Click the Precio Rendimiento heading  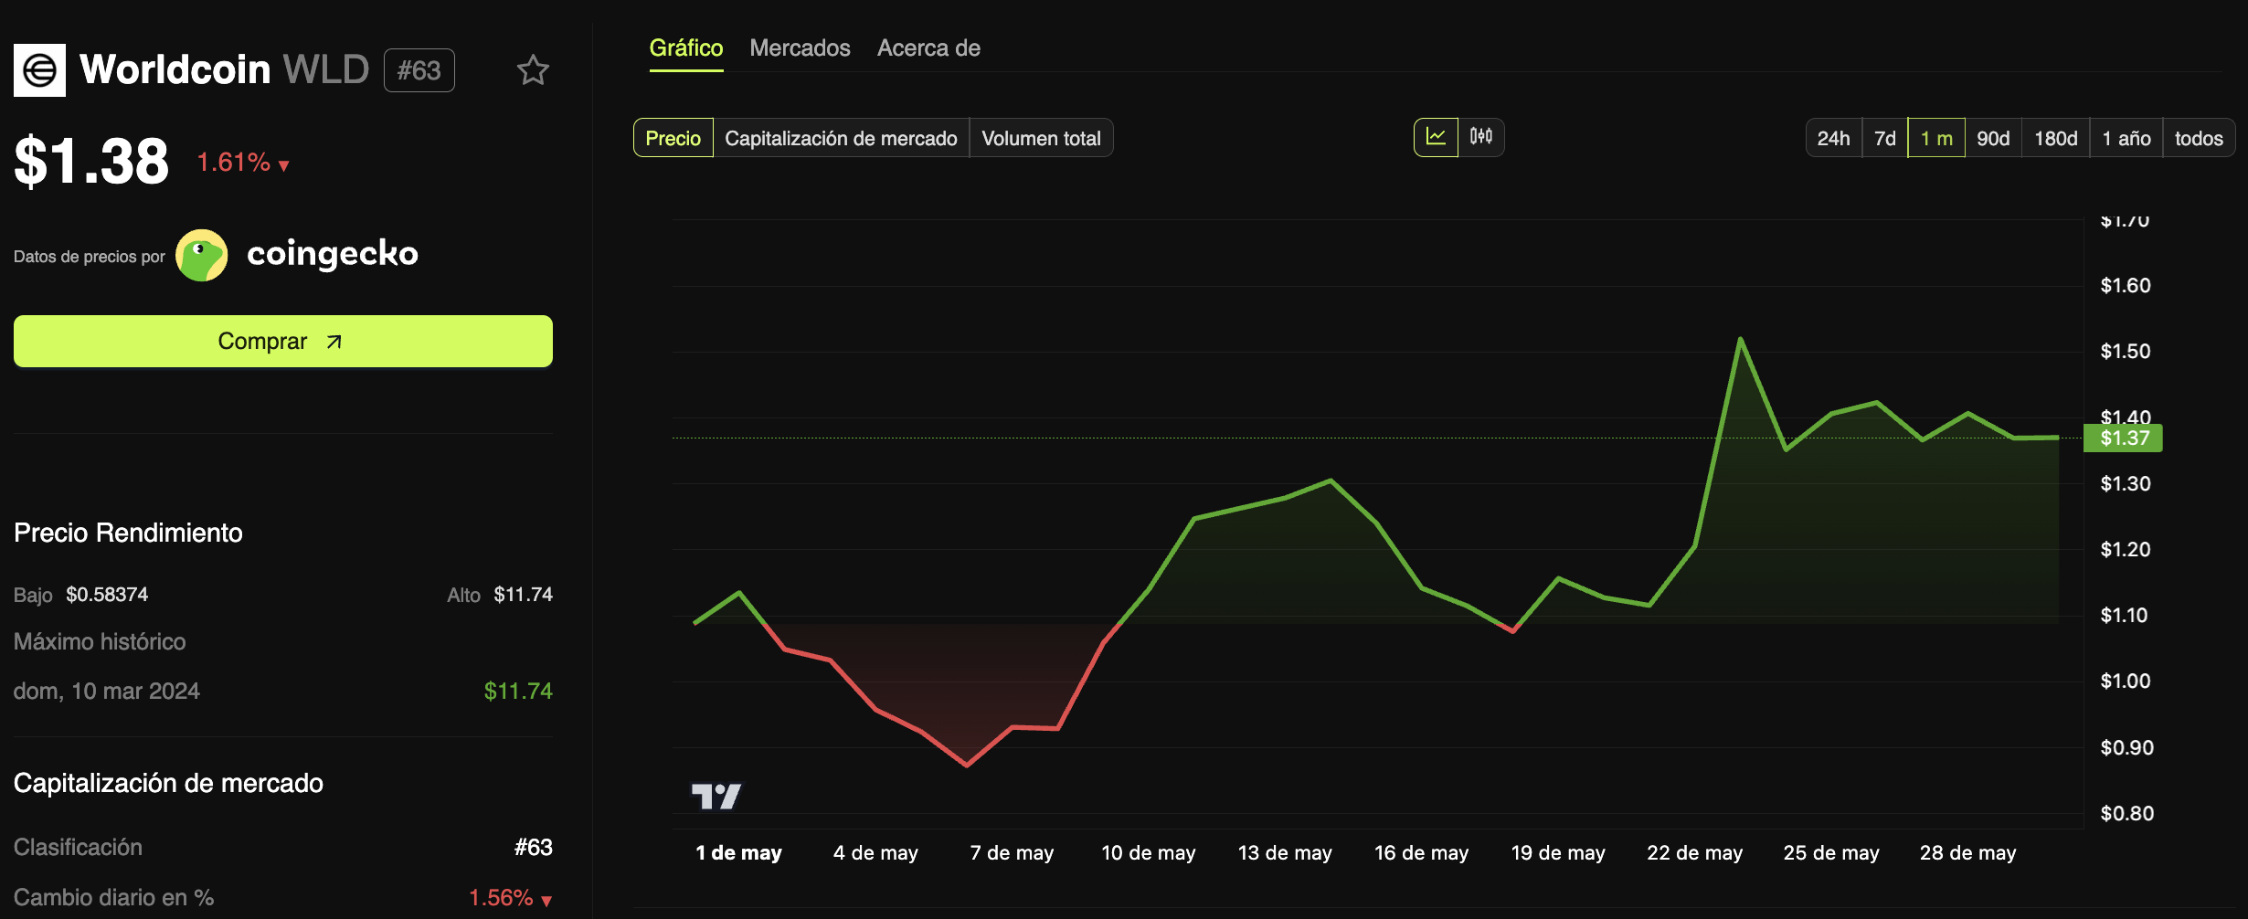point(128,533)
